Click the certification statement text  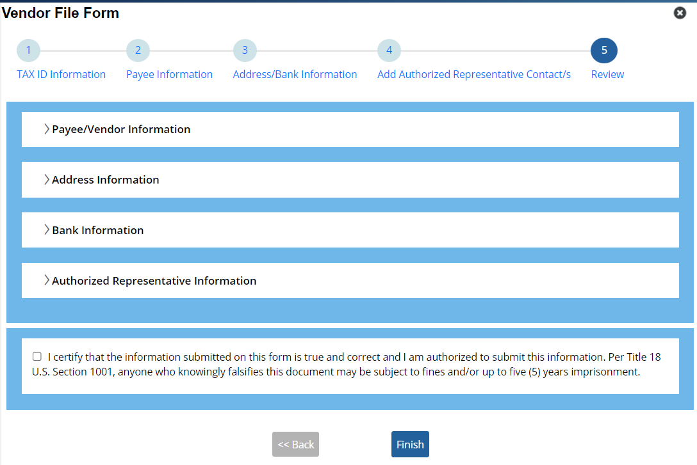click(347, 365)
